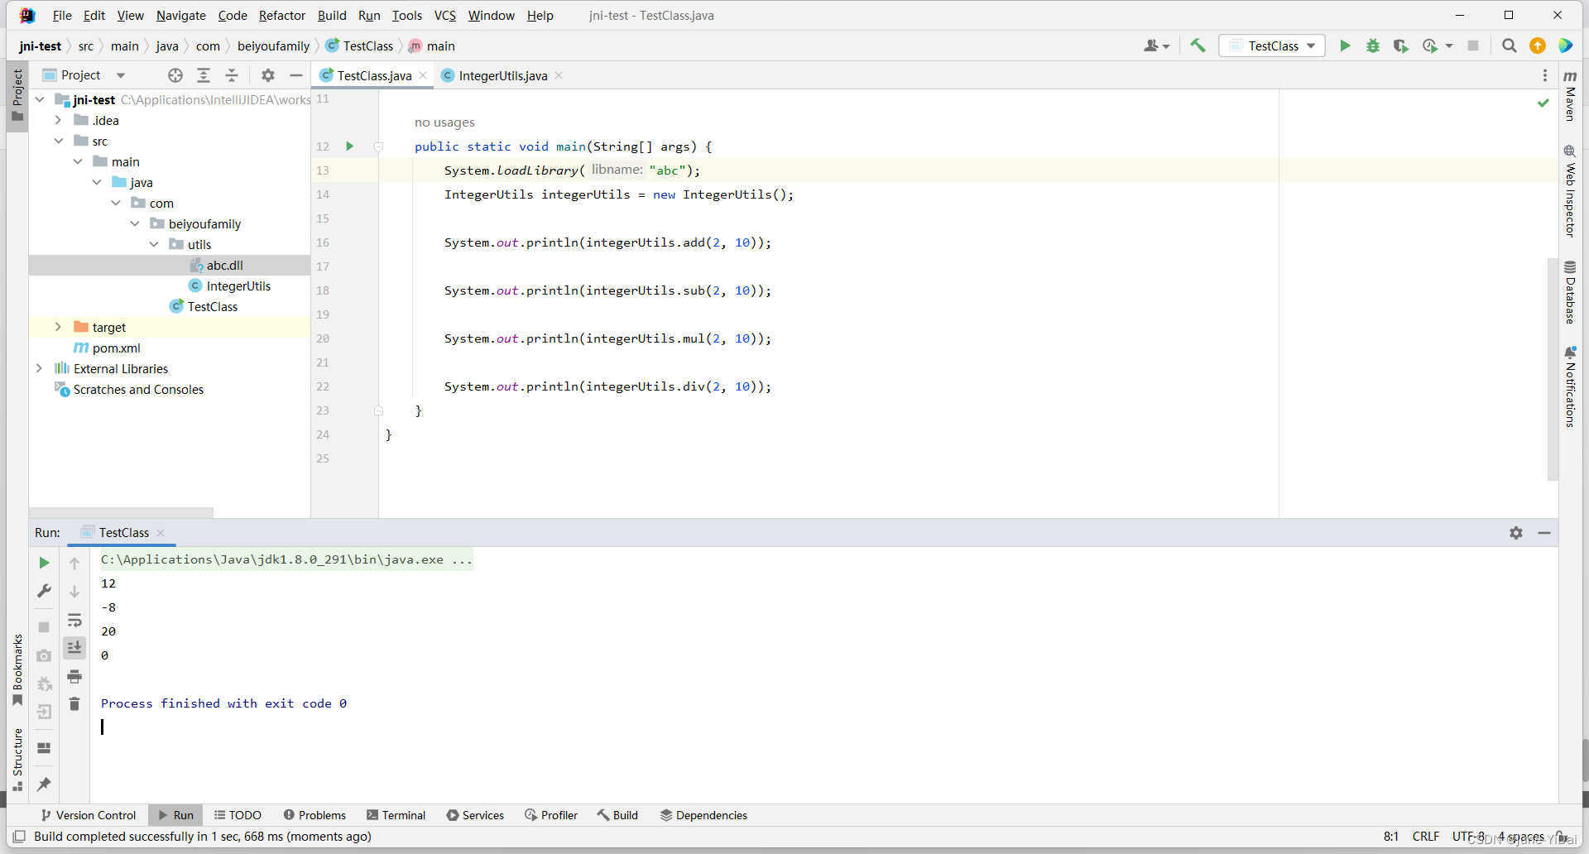
Task: Toggle the Structure tool window
Action: click(17, 760)
